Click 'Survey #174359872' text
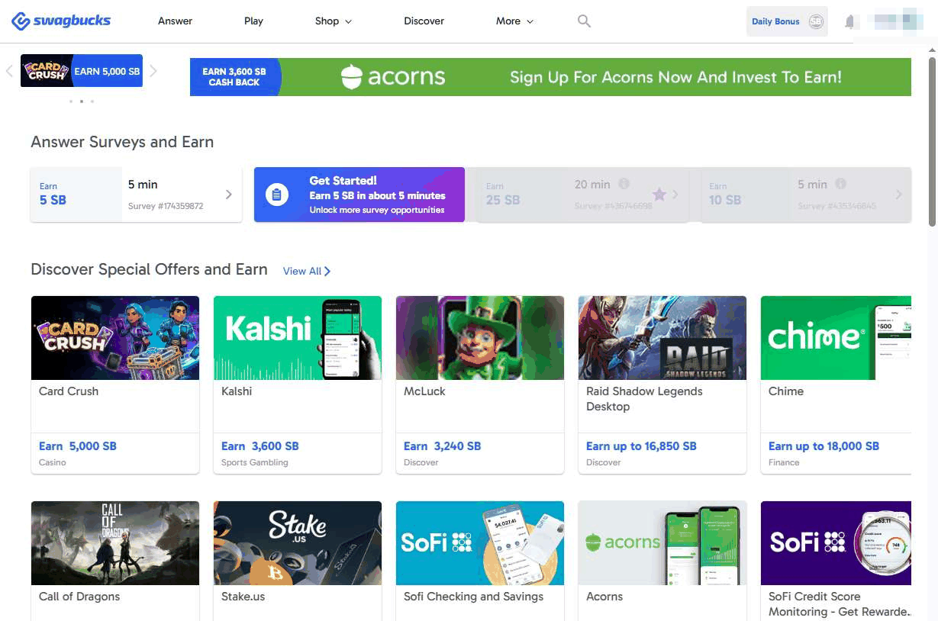 (x=166, y=206)
